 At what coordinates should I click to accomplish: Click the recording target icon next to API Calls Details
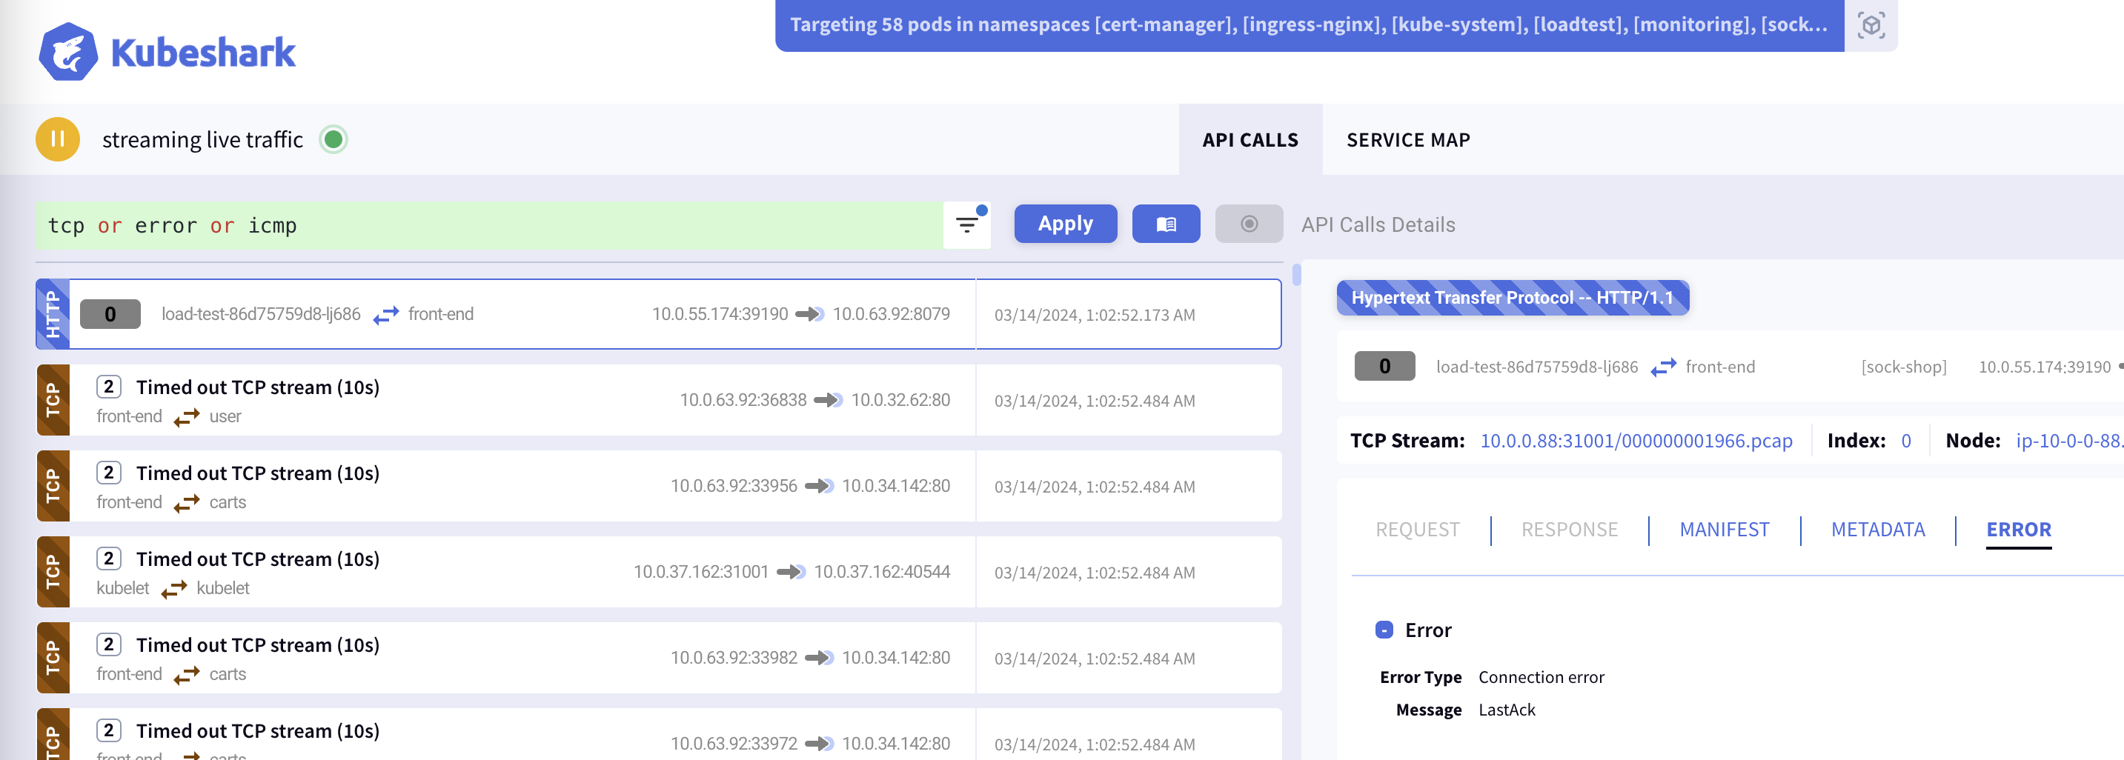pyautogui.click(x=1248, y=224)
